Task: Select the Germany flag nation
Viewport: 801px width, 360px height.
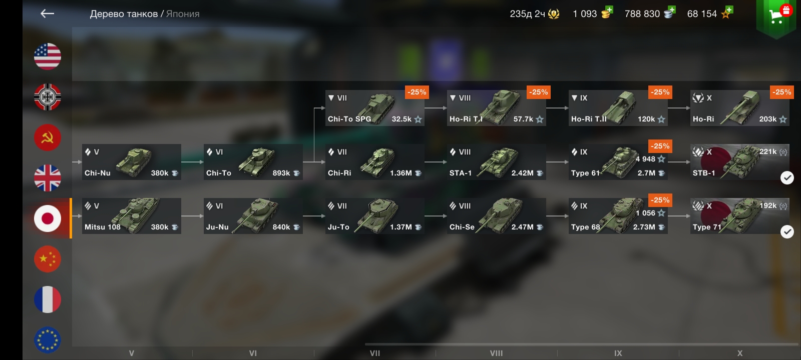Action: (48, 96)
